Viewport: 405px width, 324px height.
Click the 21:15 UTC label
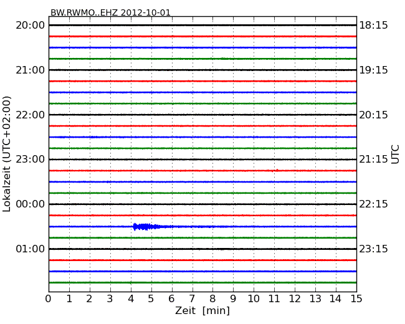coord(373,160)
